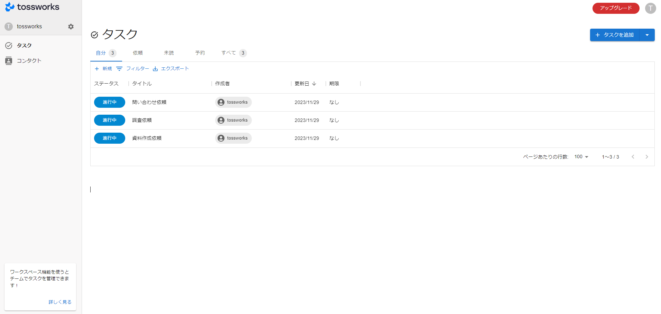
Task: Select the 未読 tab
Action: [x=169, y=53]
